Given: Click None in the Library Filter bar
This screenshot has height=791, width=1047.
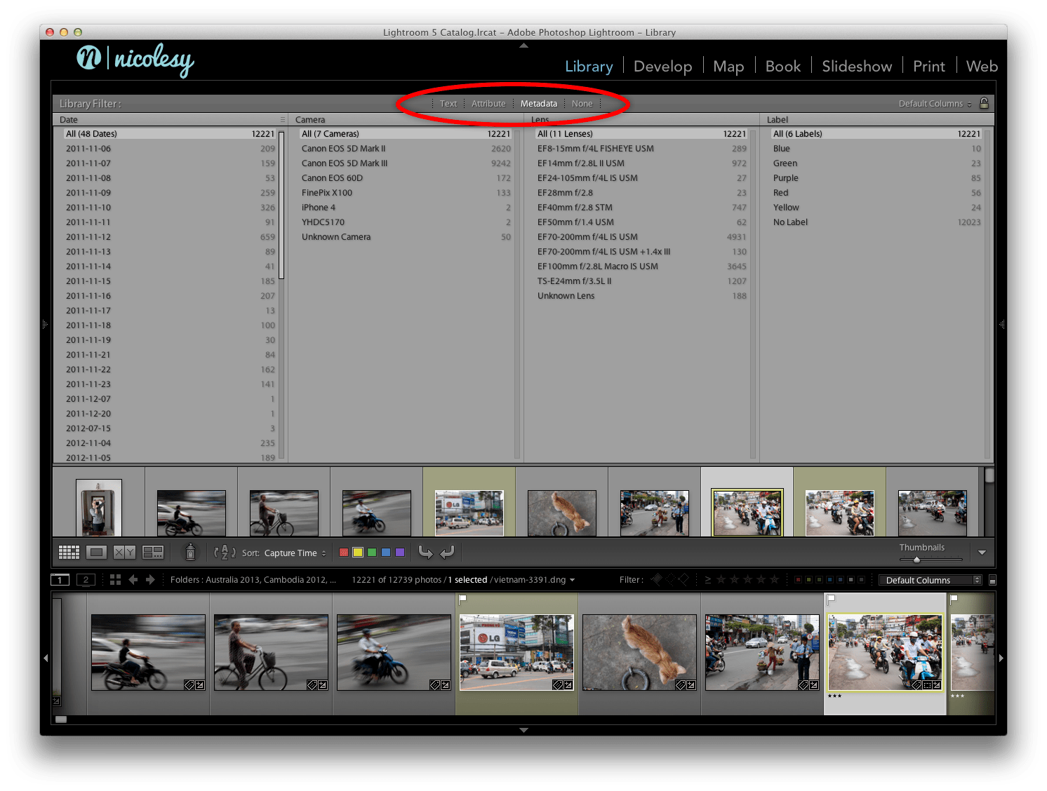Looking at the screenshot, I should tap(582, 104).
